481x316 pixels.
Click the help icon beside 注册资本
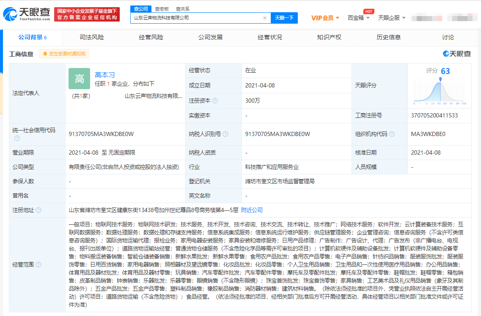[x=215, y=101]
